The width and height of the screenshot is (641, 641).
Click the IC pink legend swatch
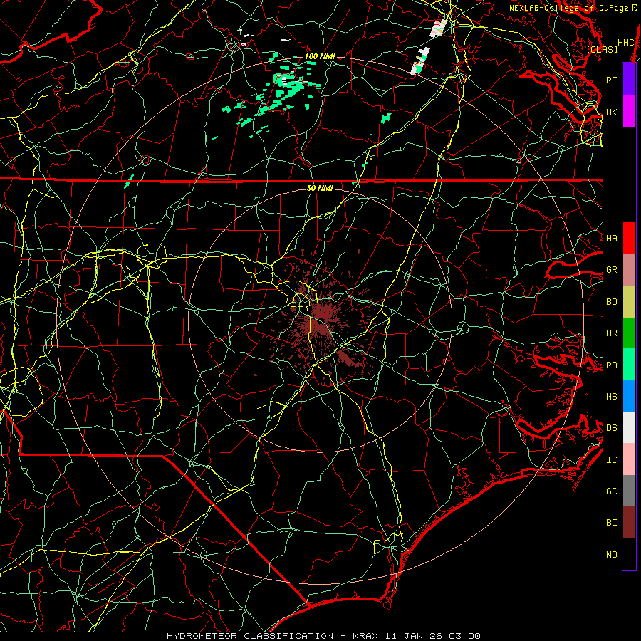[x=629, y=459]
